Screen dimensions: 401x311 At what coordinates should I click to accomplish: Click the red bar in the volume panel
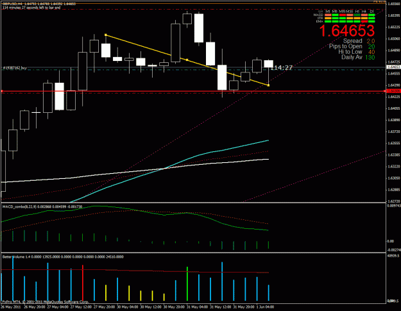tap(83, 283)
